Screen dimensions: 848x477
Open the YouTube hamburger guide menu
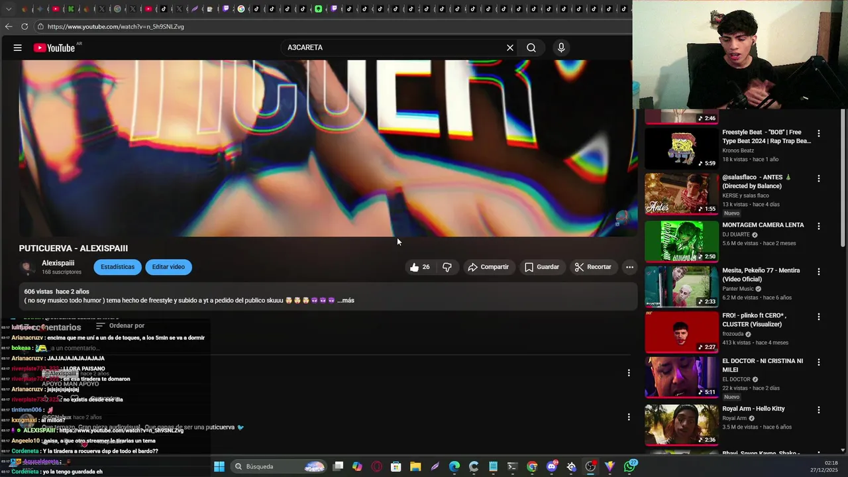point(18,48)
